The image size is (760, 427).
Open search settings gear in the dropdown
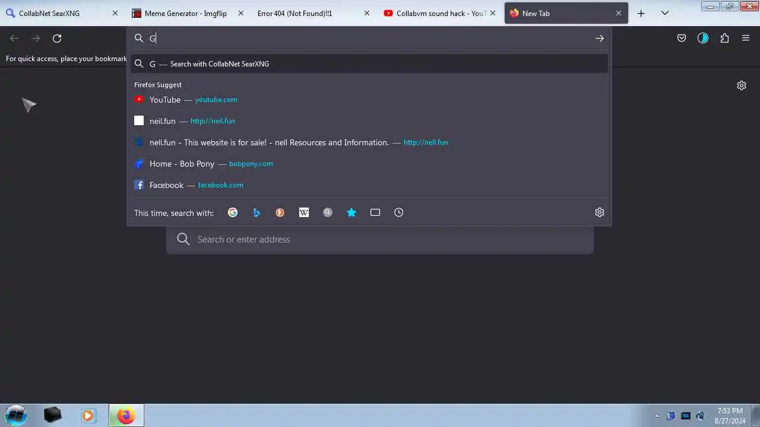tap(600, 212)
